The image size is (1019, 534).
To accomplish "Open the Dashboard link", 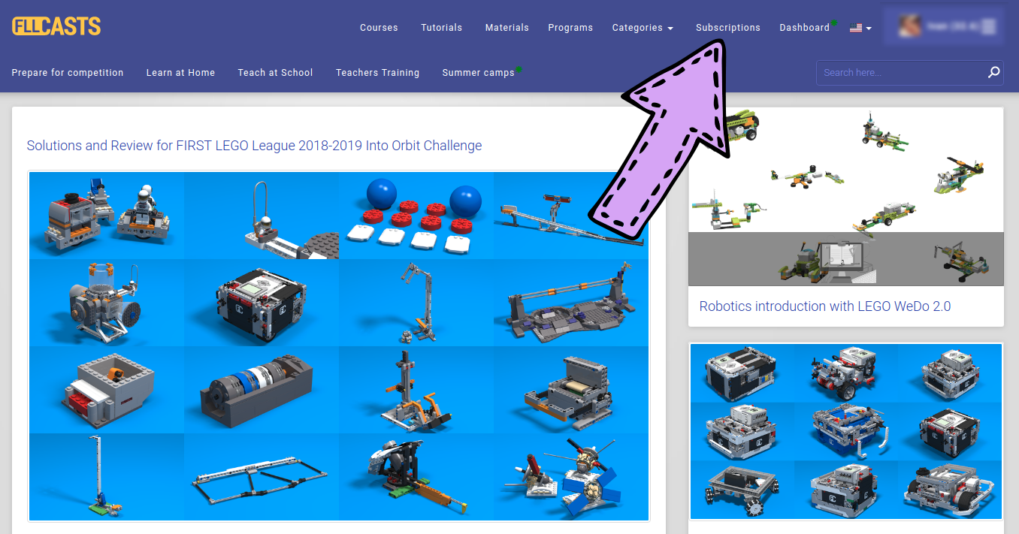I will [x=804, y=28].
